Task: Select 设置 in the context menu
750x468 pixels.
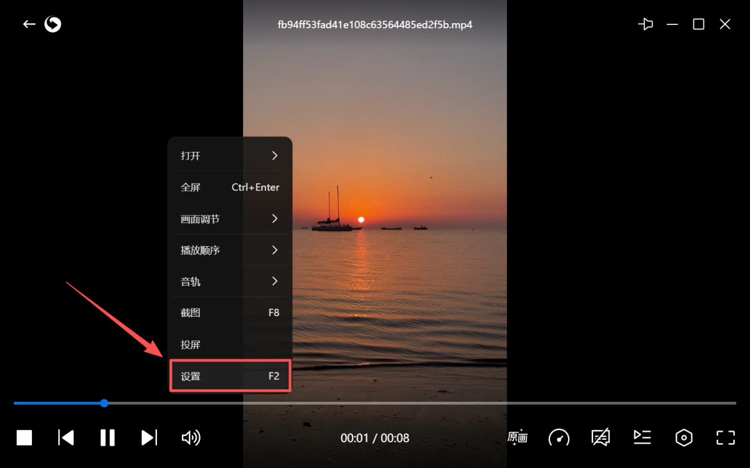Action: pos(229,376)
